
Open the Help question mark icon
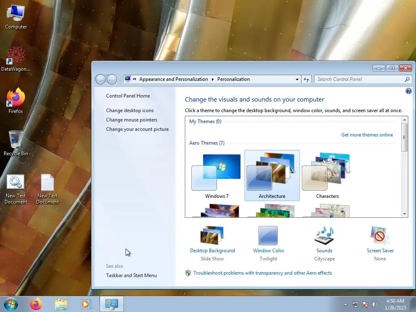[x=409, y=91]
